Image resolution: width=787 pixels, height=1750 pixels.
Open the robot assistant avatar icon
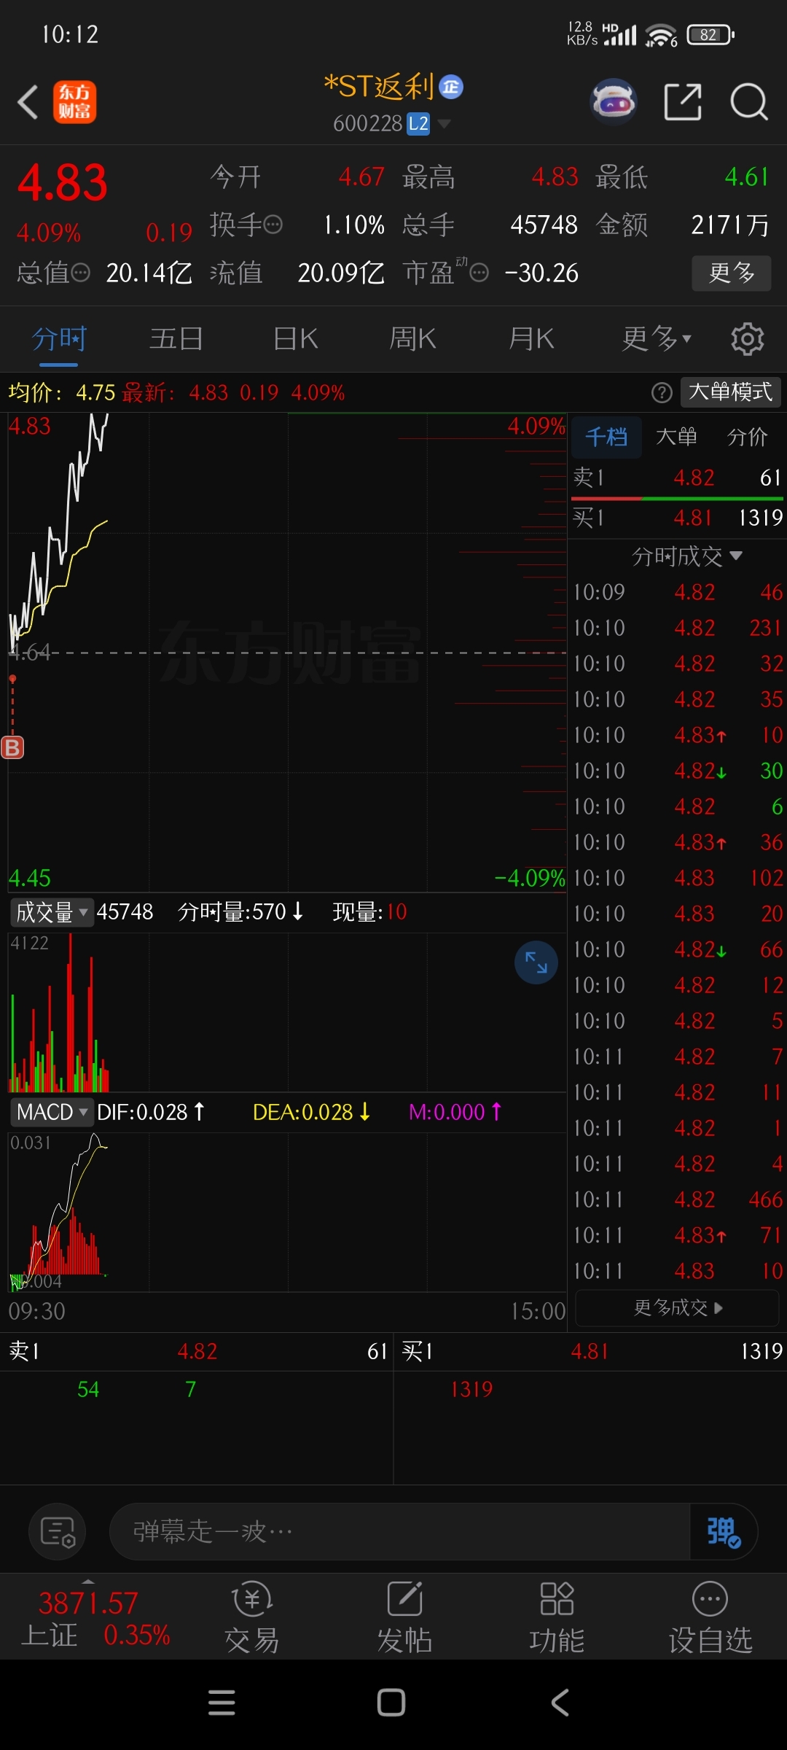614,102
